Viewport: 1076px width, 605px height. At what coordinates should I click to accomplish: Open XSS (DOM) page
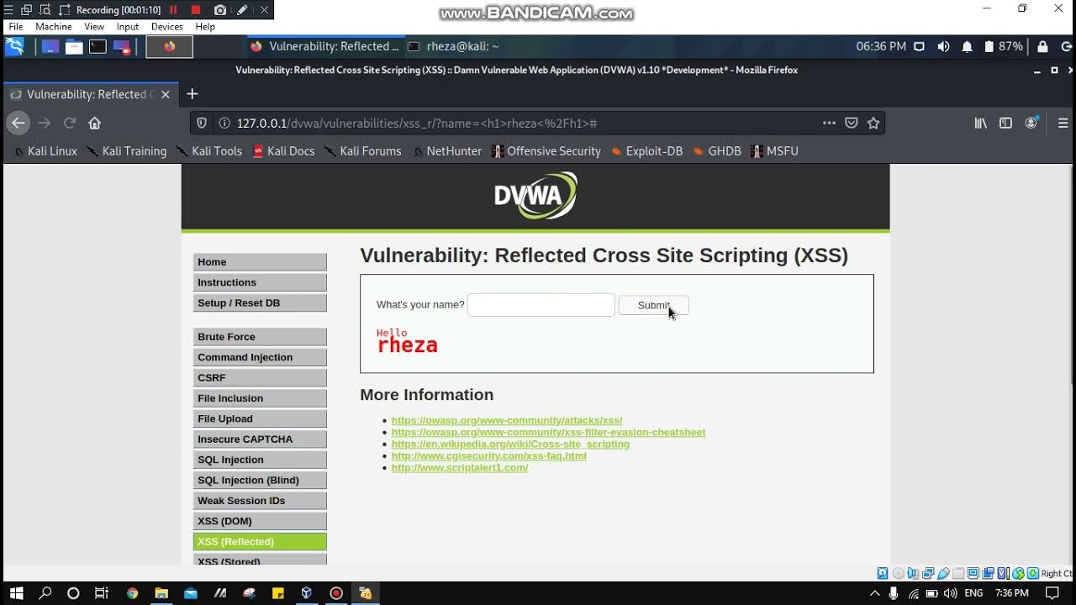pyautogui.click(x=260, y=521)
